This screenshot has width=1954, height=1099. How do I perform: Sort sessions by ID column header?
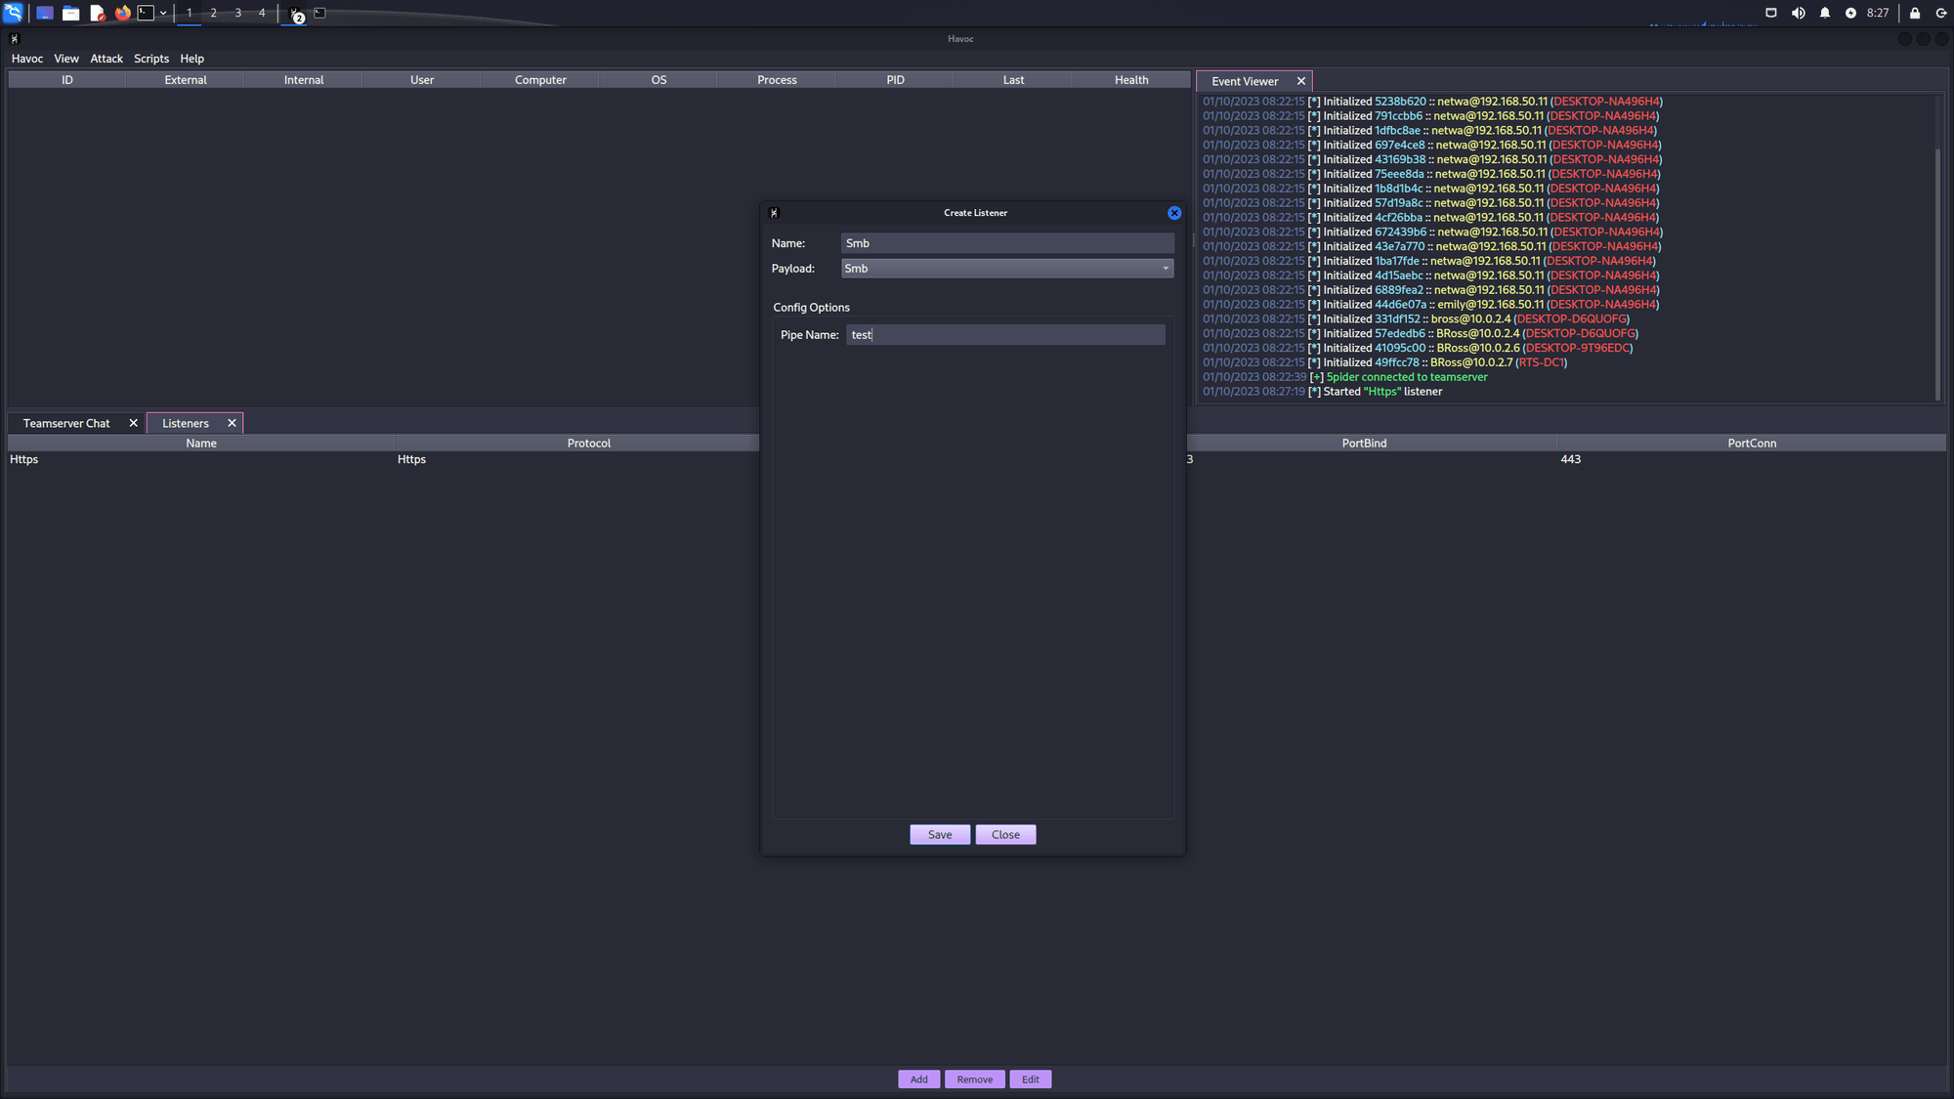(67, 80)
